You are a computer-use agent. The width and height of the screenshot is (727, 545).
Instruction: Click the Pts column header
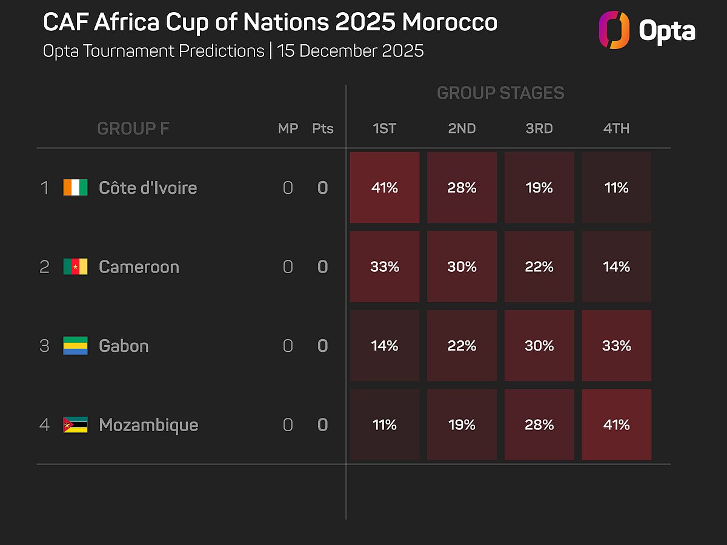tap(322, 128)
